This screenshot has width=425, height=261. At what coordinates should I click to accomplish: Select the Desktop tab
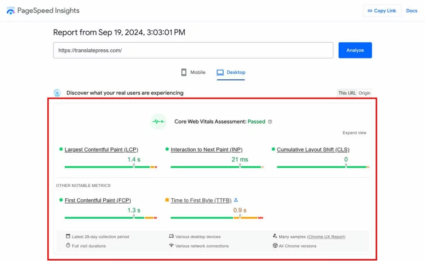[231, 72]
